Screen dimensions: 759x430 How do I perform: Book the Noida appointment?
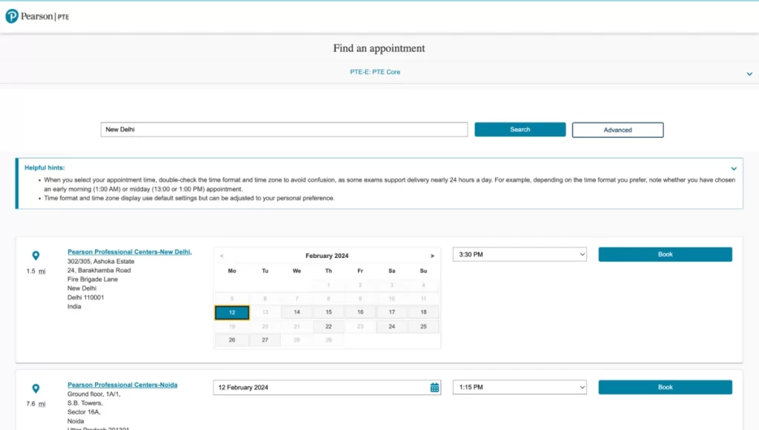[x=665, y=386]
